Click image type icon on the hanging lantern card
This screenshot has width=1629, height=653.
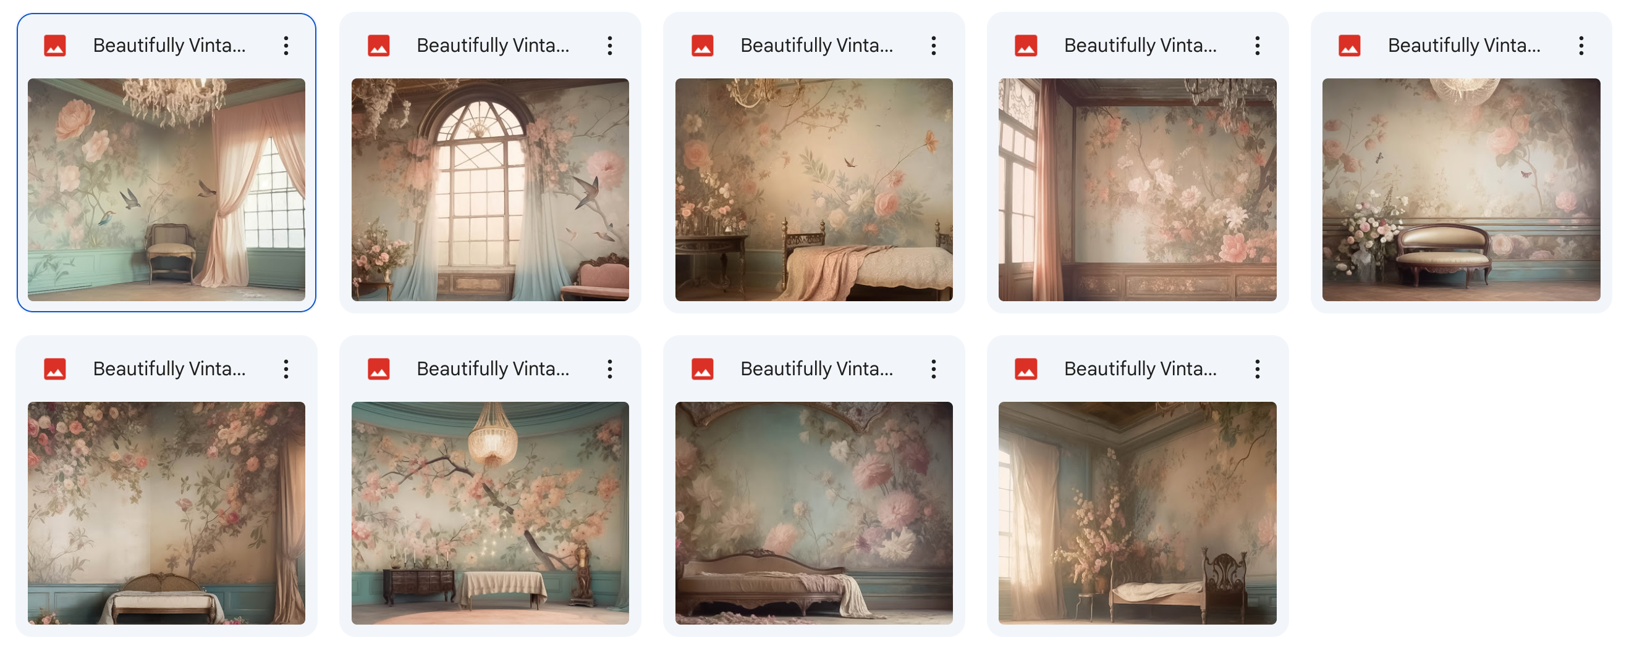tap(379, 369)
